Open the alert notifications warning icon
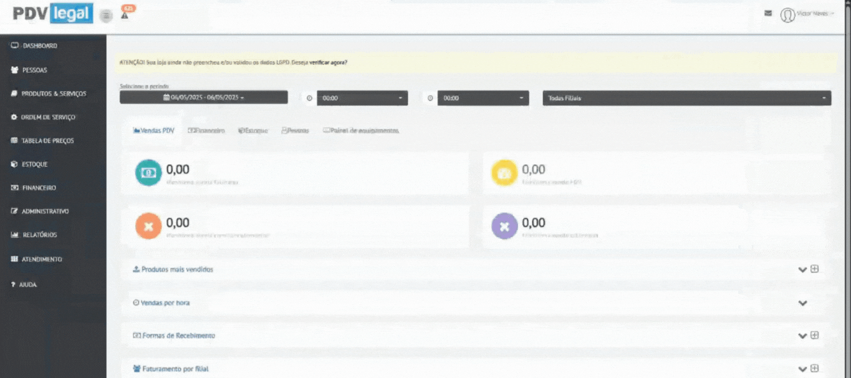851x378 pixels. (x=125, y=16)
